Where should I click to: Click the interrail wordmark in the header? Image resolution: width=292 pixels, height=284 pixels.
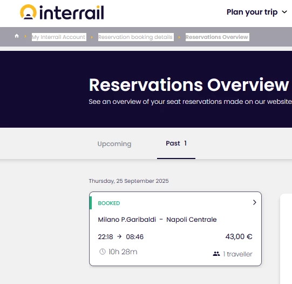coord(72,12)
